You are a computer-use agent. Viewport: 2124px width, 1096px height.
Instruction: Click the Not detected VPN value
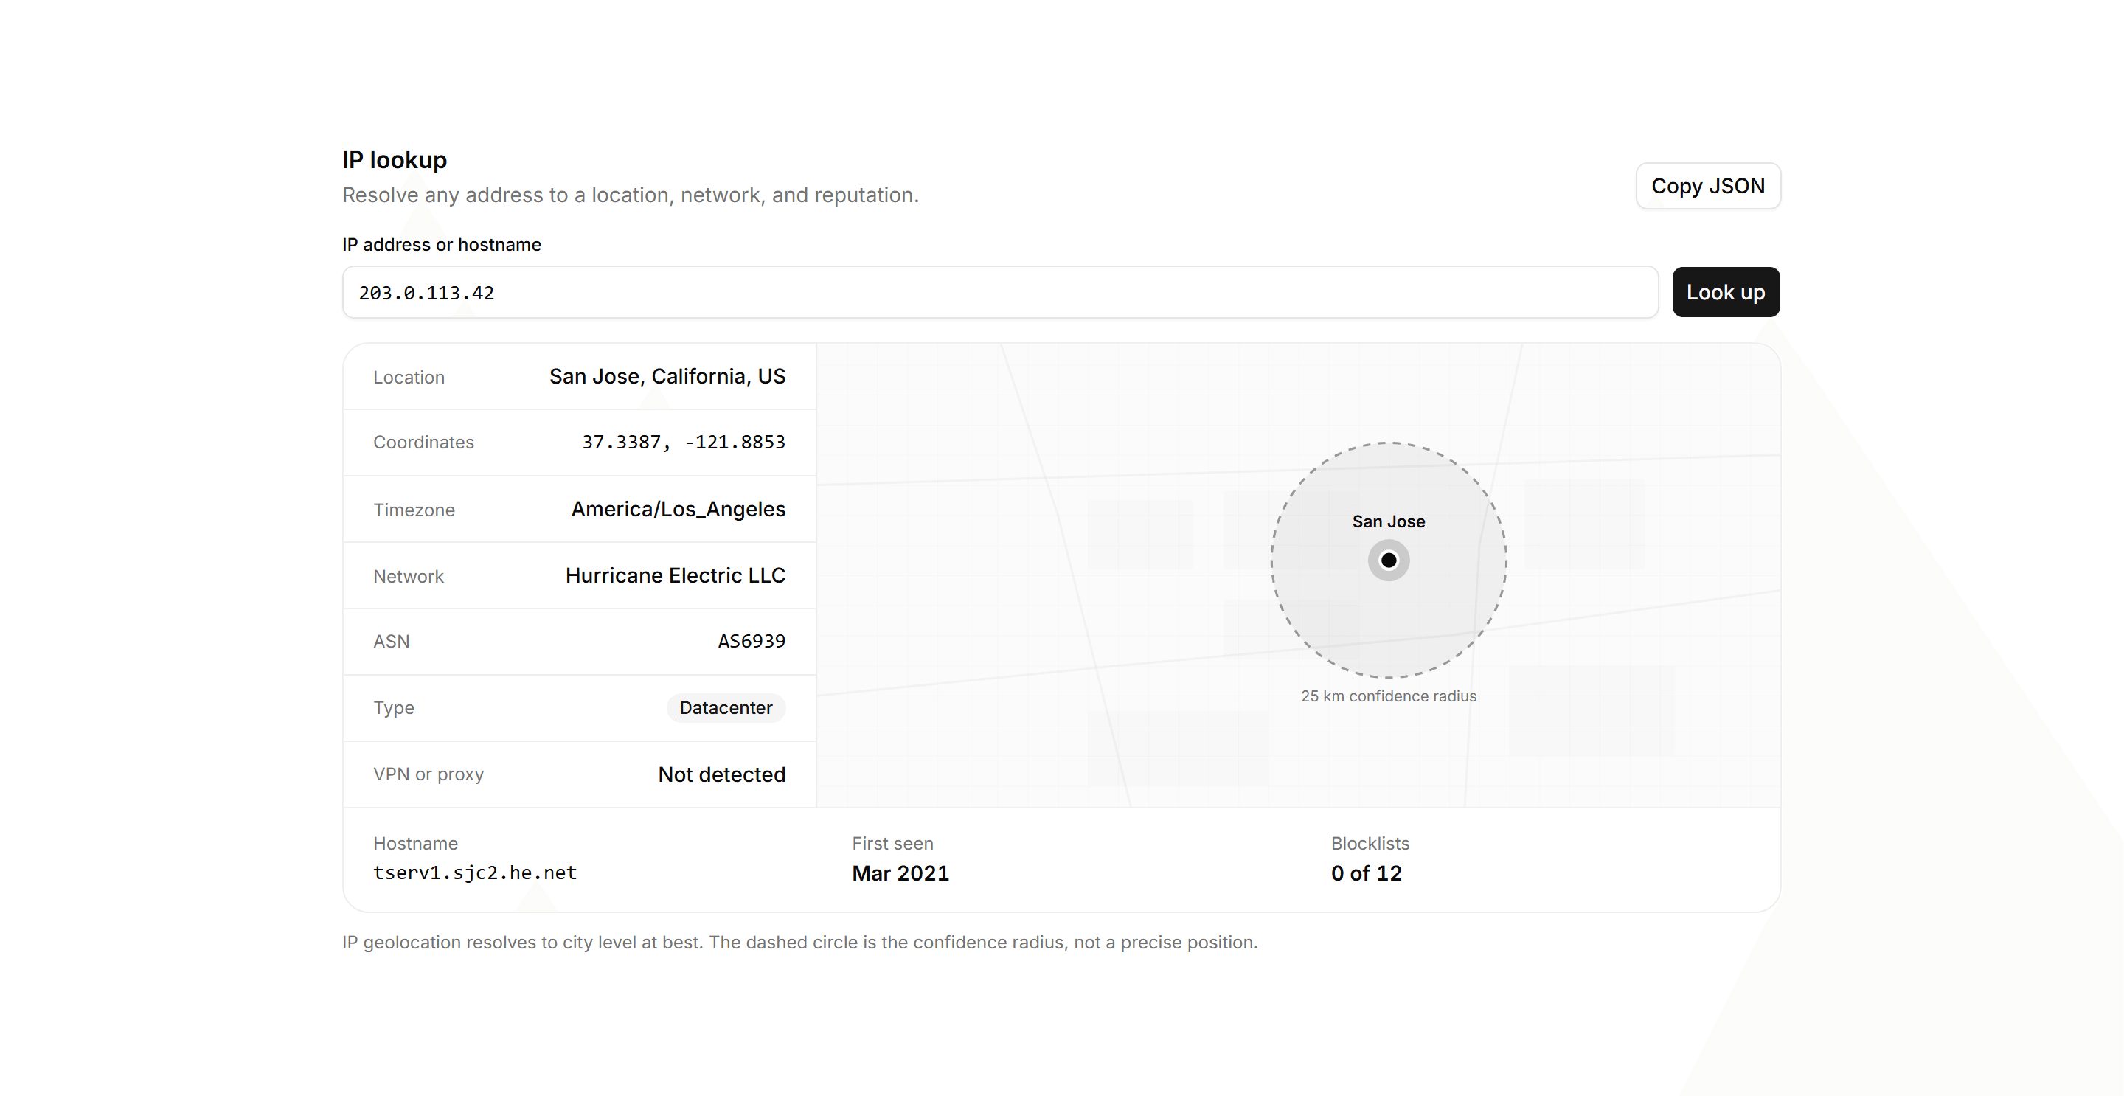coord(721,774)
